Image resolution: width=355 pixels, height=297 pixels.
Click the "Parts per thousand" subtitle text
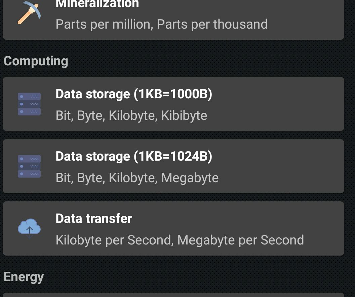[212, 24]
